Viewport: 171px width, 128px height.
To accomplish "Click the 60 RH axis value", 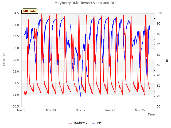I will [158, 55].
